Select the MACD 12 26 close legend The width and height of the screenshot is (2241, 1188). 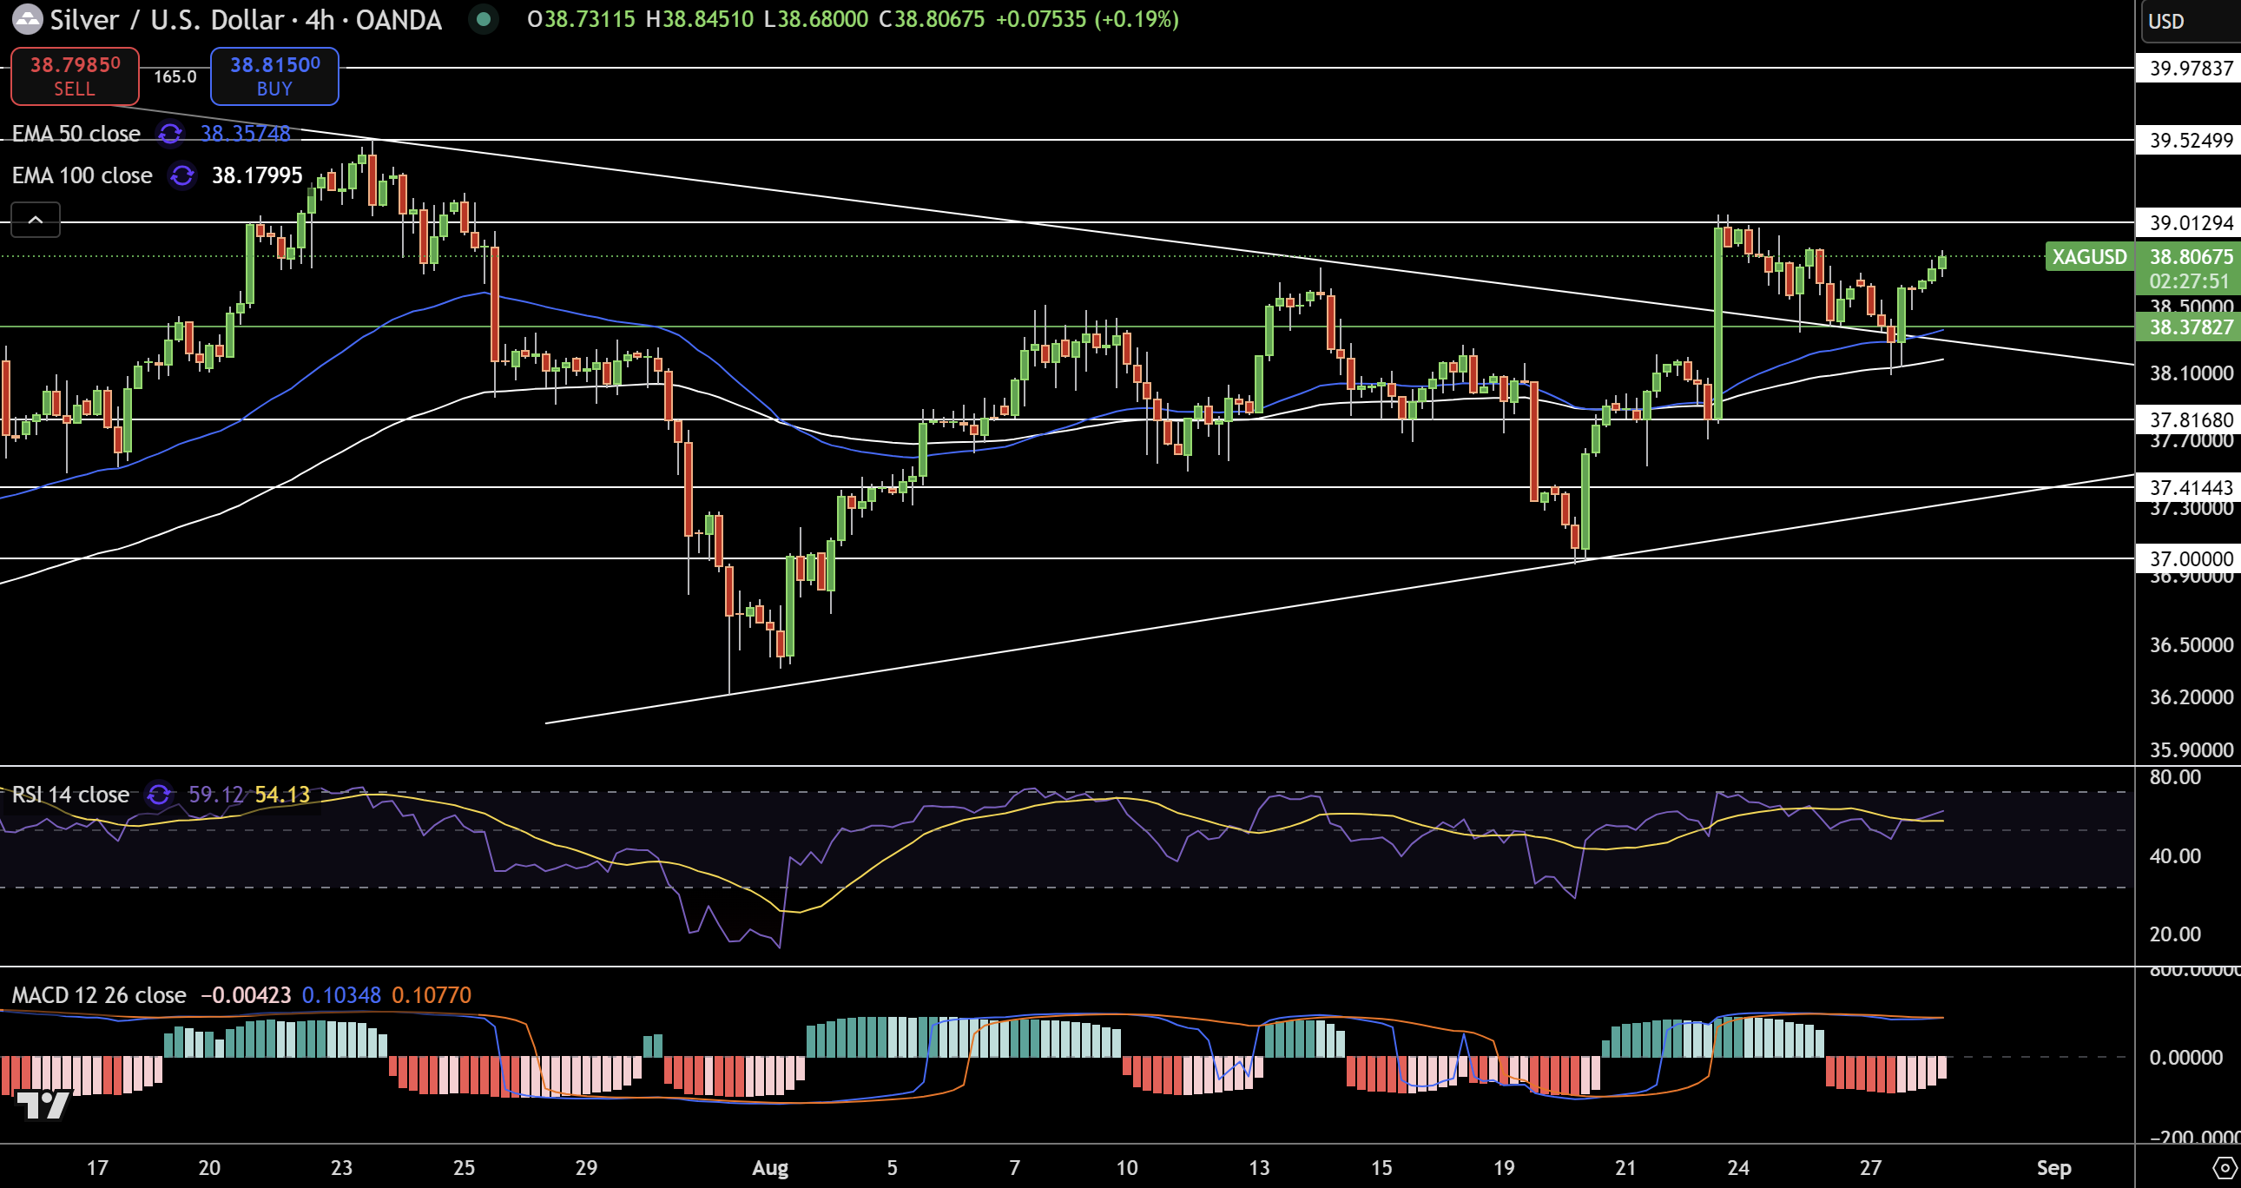99,995
